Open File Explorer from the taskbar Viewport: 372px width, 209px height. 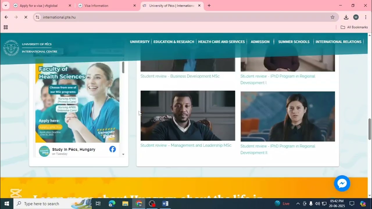click(x=125, y=203)
